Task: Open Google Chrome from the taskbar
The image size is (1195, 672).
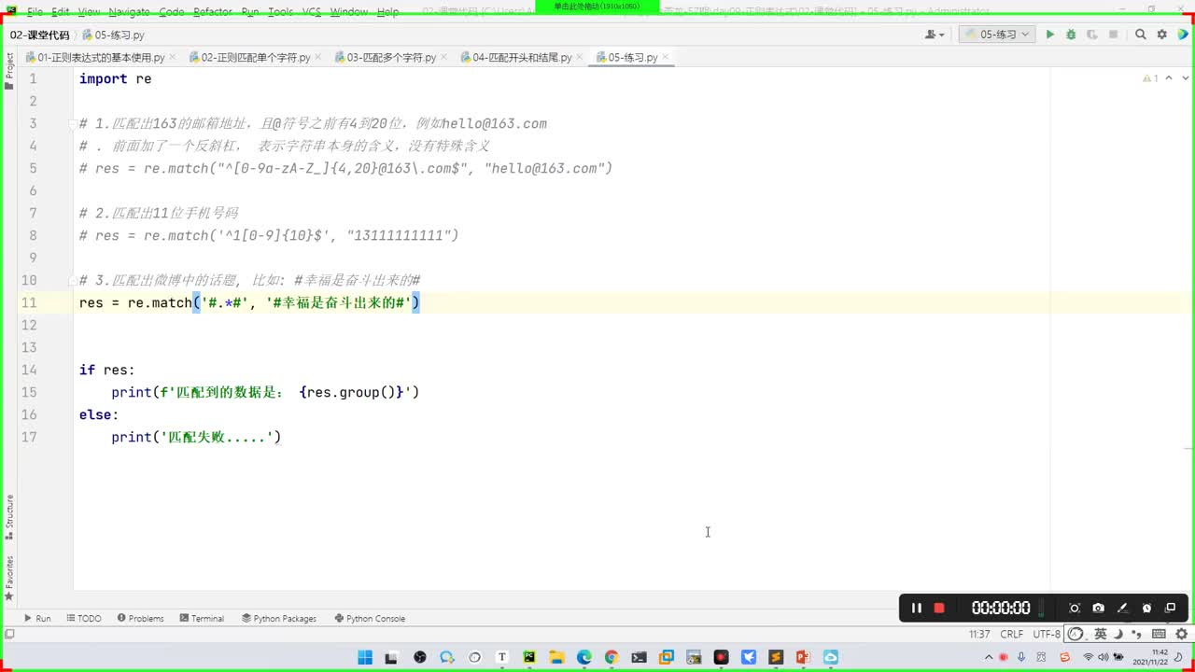Action: pos(612,657)
